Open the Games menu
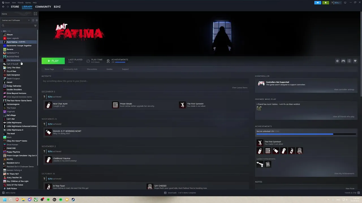This screenshot has width=362, height=203. point(28,3)
